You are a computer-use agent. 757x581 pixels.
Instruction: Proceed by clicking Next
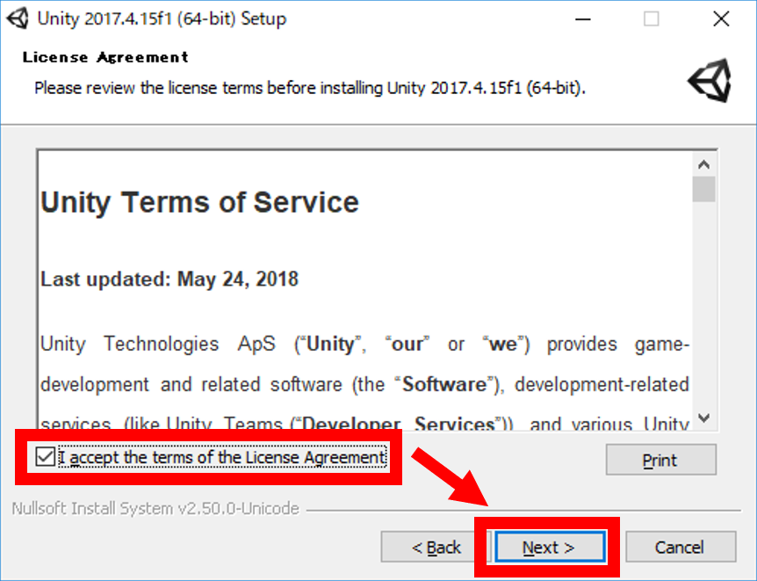point(549,548)
